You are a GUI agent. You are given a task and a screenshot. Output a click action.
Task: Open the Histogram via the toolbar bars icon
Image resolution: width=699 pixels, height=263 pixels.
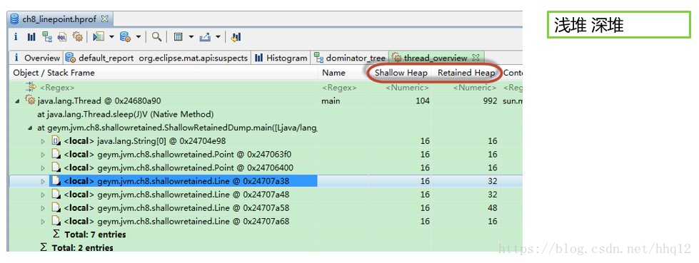[x=31, y=37]
